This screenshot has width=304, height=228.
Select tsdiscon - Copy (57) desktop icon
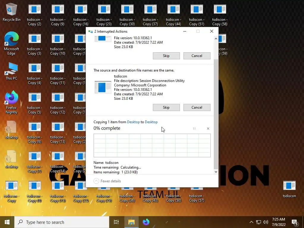[197, 195]
